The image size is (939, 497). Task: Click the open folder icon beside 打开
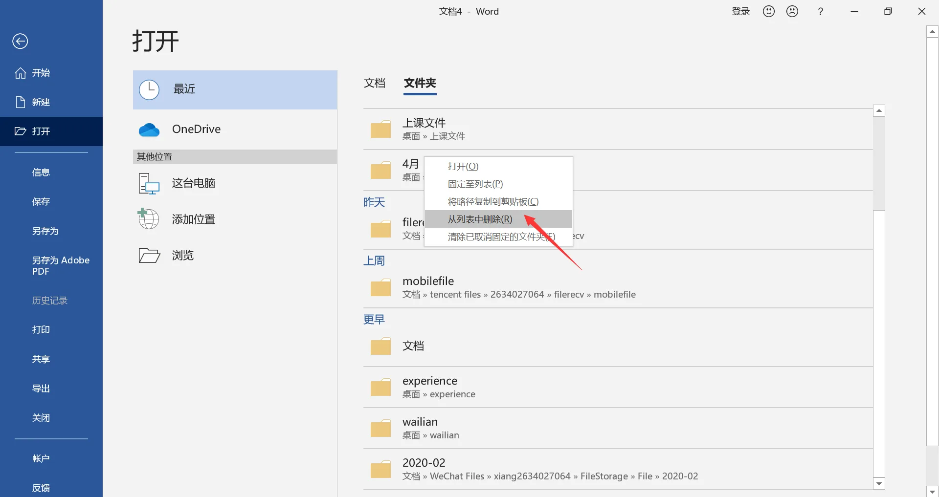pos(21,131)
